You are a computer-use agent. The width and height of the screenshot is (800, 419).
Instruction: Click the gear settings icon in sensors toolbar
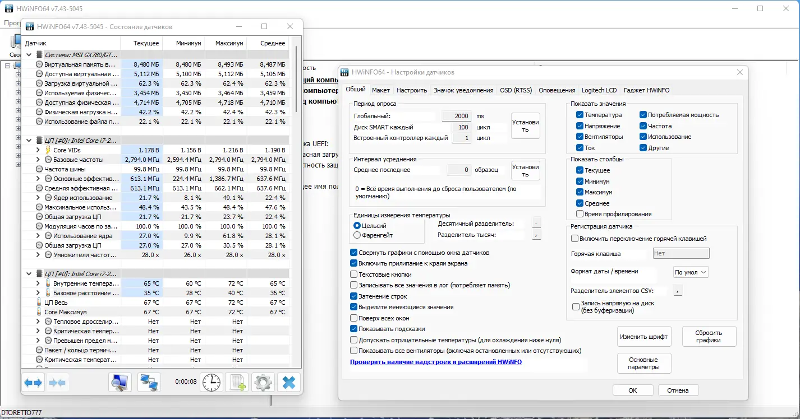click(263, 383)
